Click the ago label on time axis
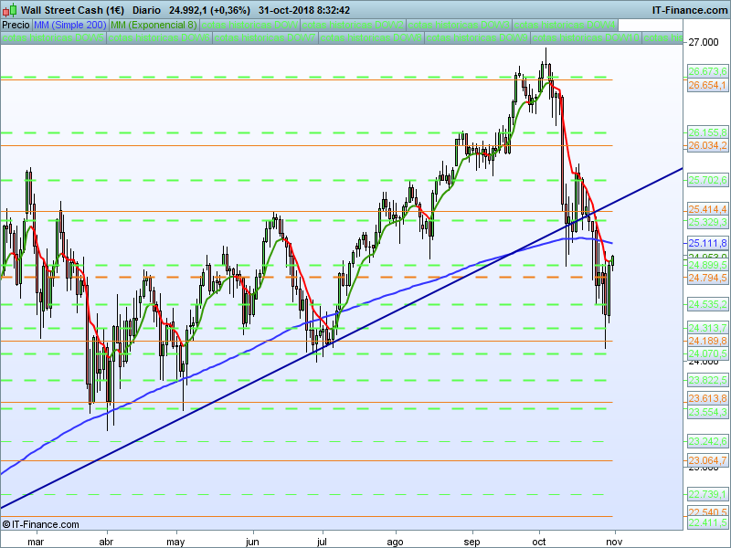Viewport: 731px width, 548px height. (395, 542)
